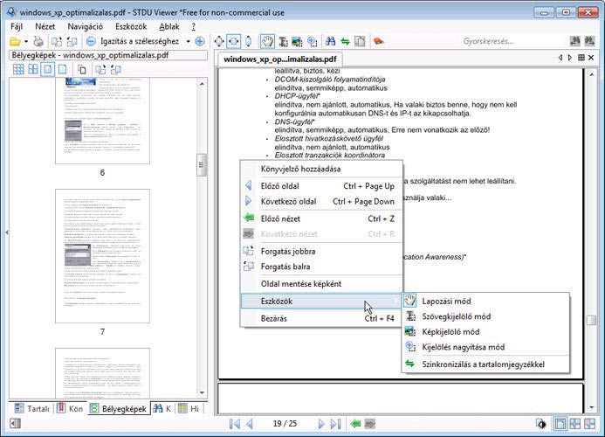Click the thumbnails panel scroll down arrow
The width and height of the screenshot is (605, 437).
point(203,393)
